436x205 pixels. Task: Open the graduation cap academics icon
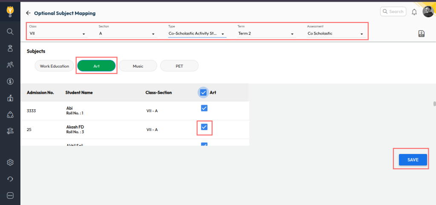click(x=10, y=131)
